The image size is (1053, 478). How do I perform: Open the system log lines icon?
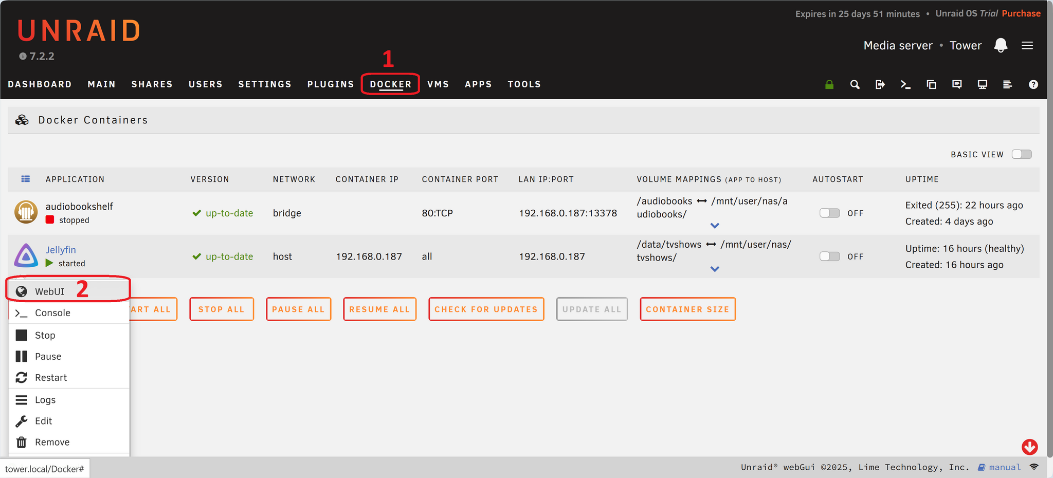pyautogui.click(x=1008, y=84)
